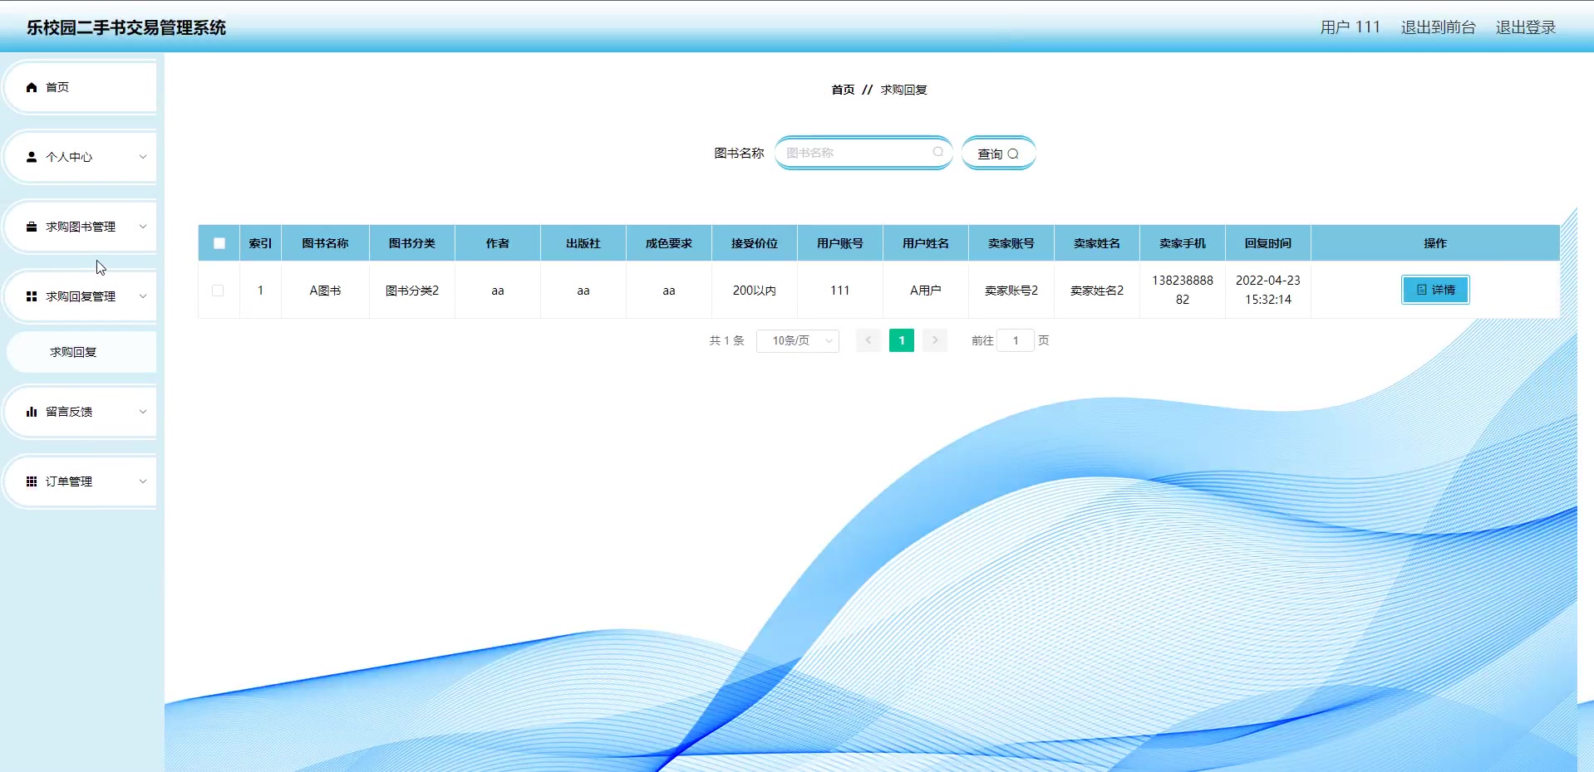Click the cell 200以内
The image size is (1594, 772).
coord(755,291)
